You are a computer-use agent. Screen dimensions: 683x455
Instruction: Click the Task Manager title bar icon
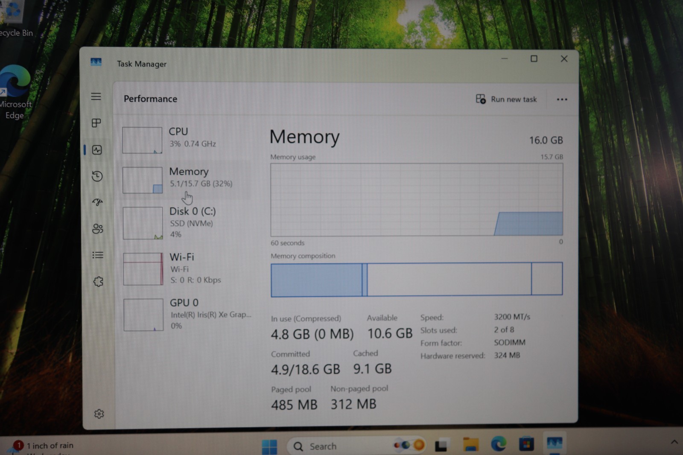(x=96, y=62)
